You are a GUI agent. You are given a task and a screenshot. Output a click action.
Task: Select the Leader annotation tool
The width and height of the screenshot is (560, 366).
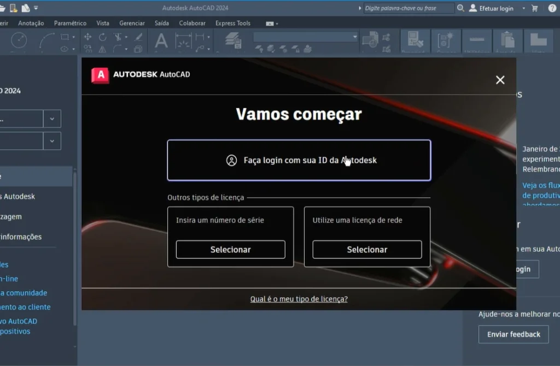(x=200, y=49)
